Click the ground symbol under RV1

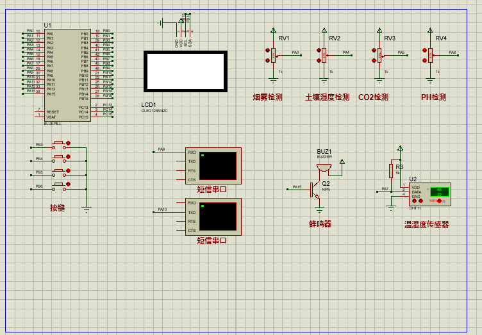[273, 81]
